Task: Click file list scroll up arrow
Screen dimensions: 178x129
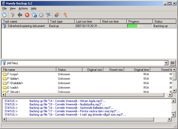Action: point(174,69)
